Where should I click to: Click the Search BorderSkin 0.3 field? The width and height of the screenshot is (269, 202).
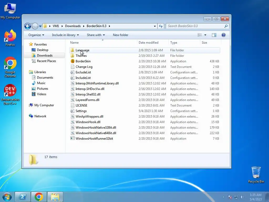tap(197, 26)
